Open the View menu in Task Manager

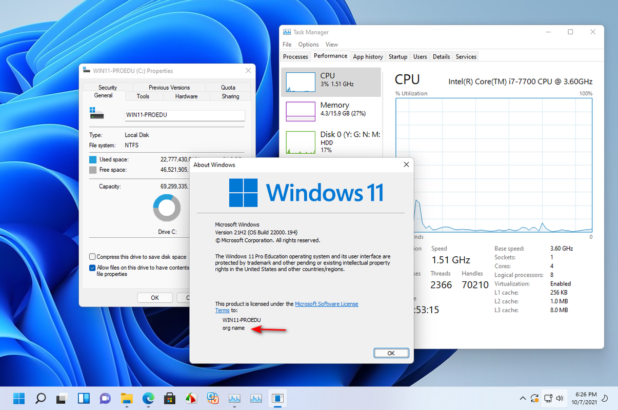332,45
